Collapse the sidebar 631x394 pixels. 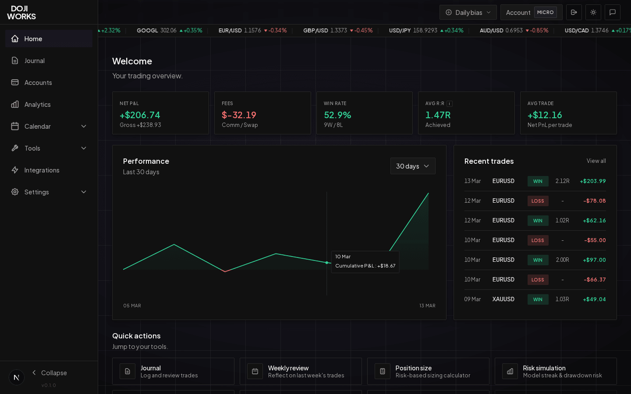click(x=50, y=373)
